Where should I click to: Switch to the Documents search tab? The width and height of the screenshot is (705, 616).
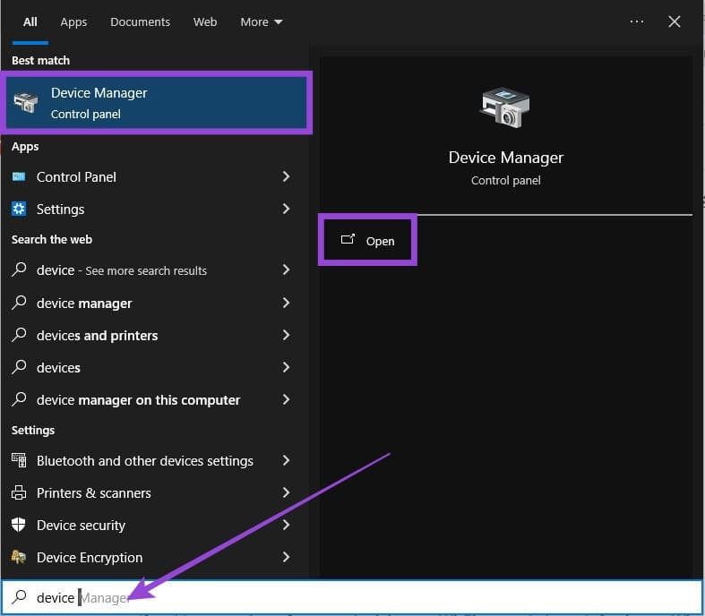pos(141,22)
